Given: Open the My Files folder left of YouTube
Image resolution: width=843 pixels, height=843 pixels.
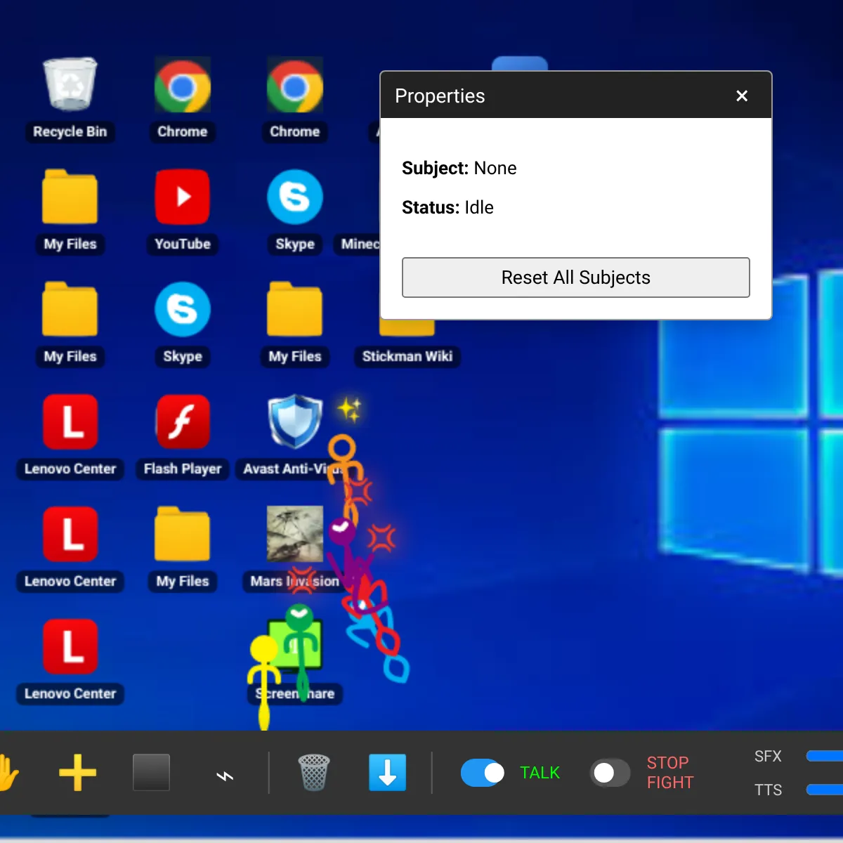Looking at the screenshot, I should [x=70, y=197].
